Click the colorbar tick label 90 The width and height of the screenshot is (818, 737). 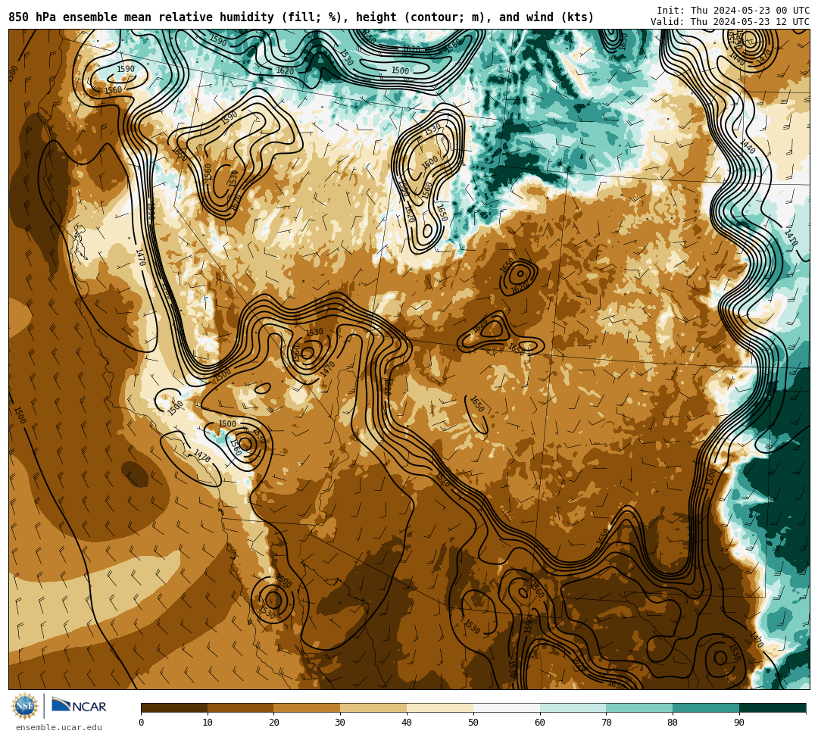point(739,723)
